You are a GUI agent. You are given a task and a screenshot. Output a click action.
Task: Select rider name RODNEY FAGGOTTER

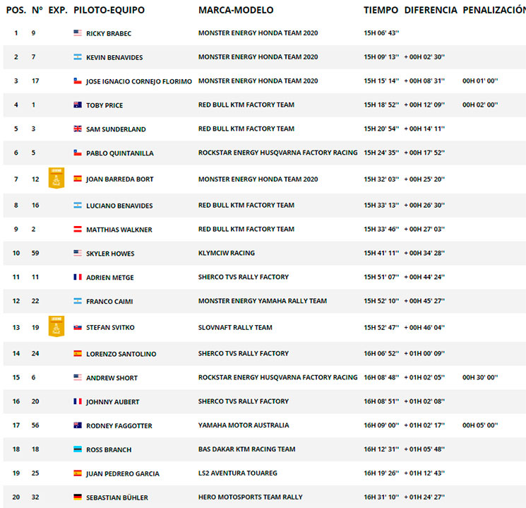tap(119, 426)
